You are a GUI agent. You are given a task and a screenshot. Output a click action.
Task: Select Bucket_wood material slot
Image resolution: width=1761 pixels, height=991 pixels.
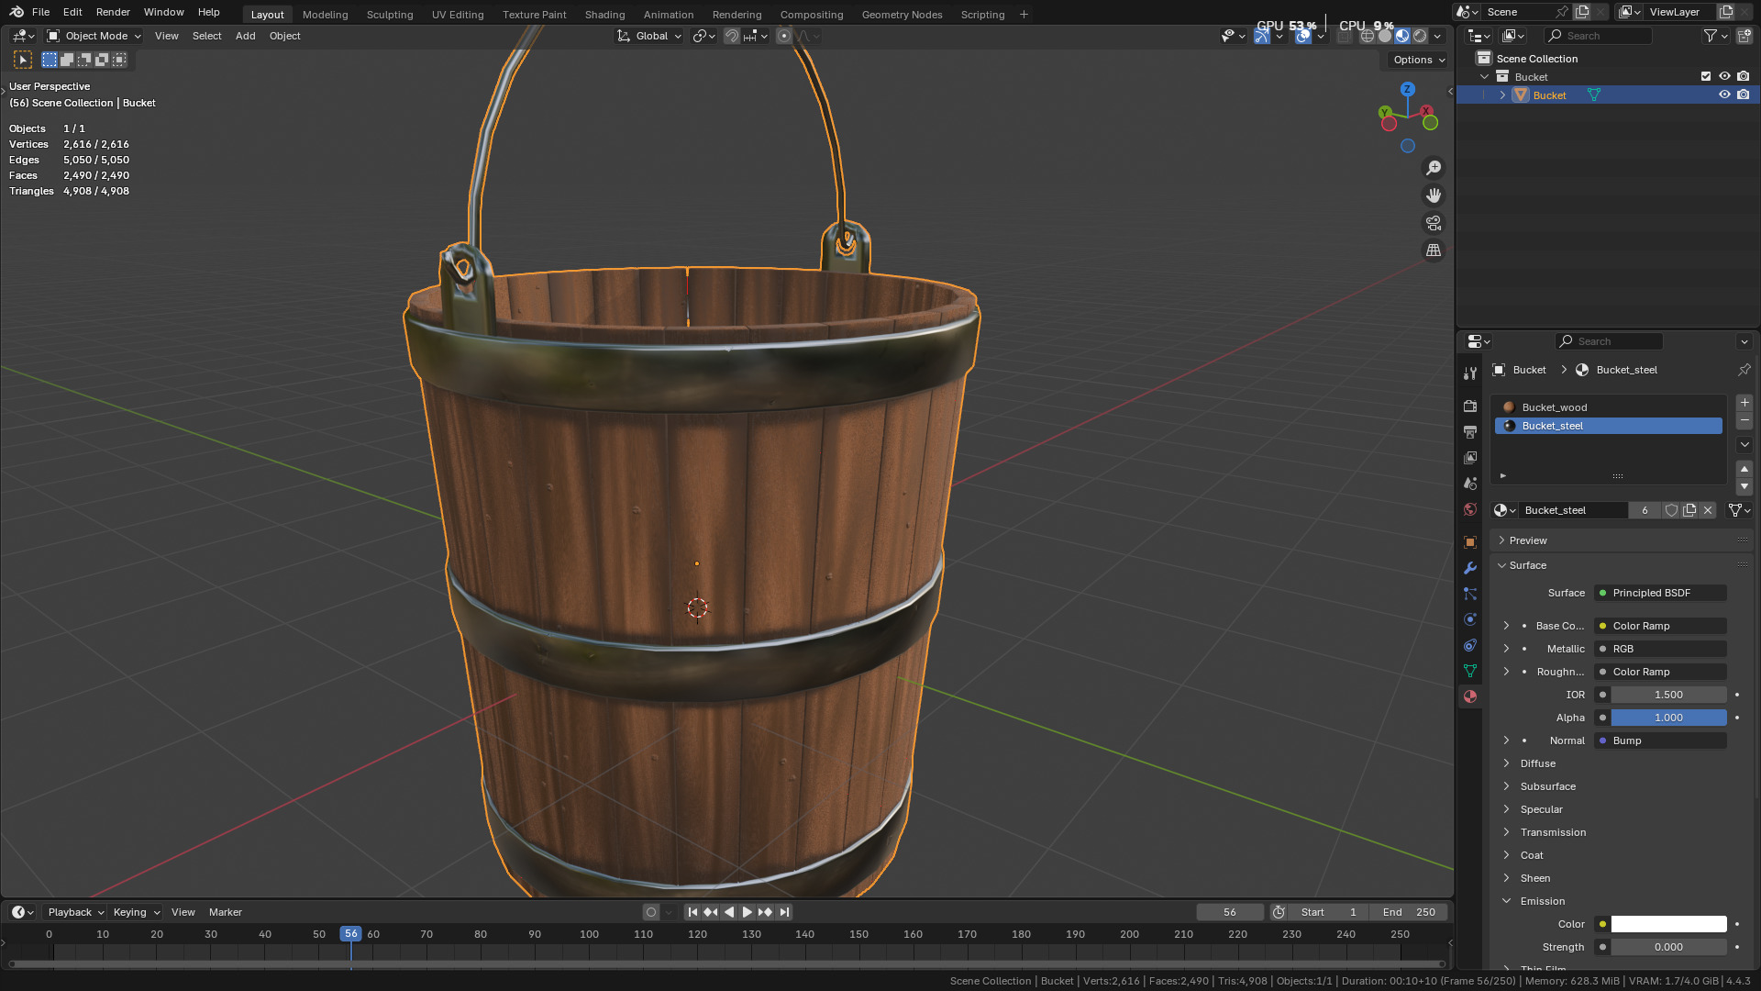[x=1609, y=407]
